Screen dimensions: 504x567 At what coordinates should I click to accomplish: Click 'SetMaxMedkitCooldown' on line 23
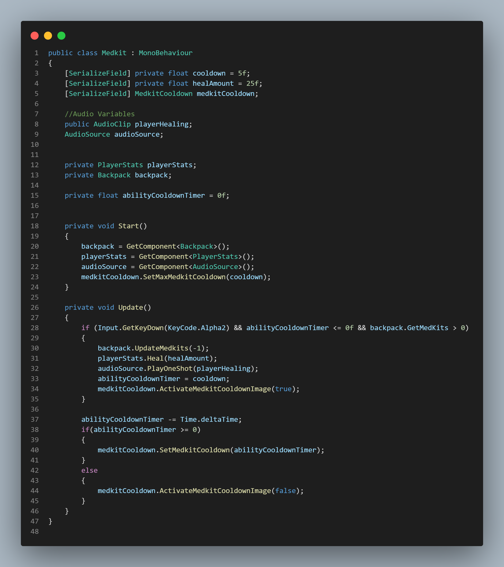184,277
